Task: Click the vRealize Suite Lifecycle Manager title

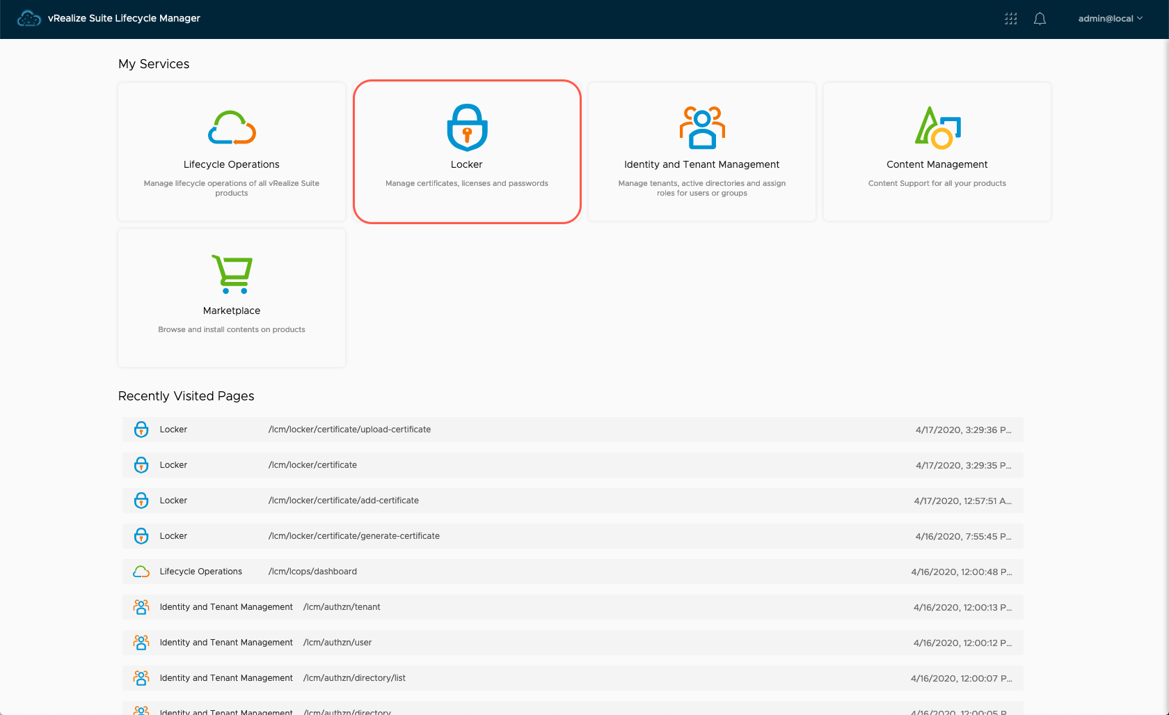Action: (x=124, y=18)
